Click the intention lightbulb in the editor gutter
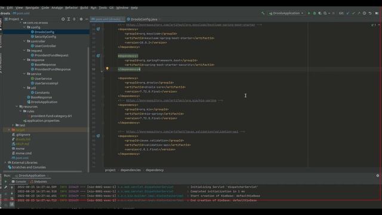This screenshot has height=215, width=382. (x=107, y=69)
